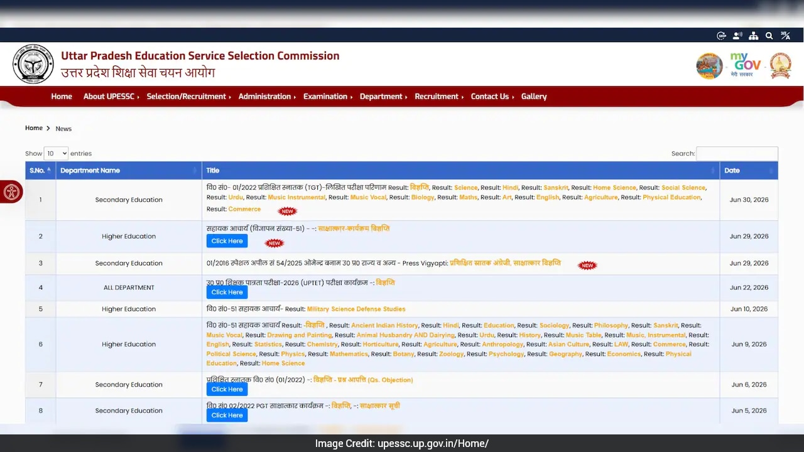The width and height of the screenshot is (804, 452).
Task: Sort table by Date column header
Action: [749, 170]
